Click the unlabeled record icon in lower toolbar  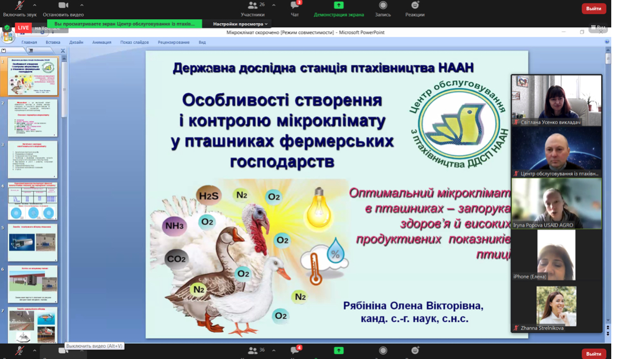[x=383, y=350]
